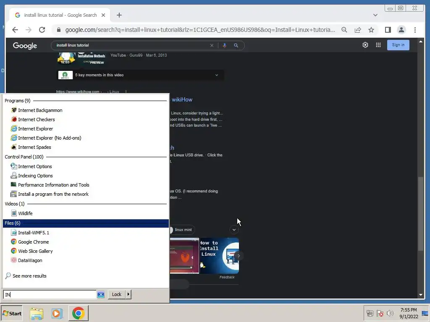Click the Chrome address bar URL
Screen dimensions: 430x322
[200, 30]
